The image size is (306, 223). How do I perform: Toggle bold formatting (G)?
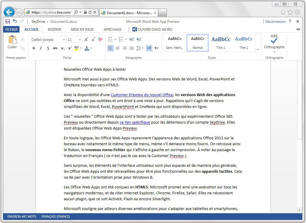click(x=34, y=48)
